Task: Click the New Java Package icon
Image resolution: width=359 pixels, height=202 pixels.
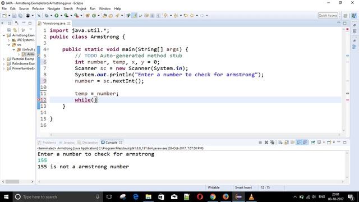Action: 88,16
